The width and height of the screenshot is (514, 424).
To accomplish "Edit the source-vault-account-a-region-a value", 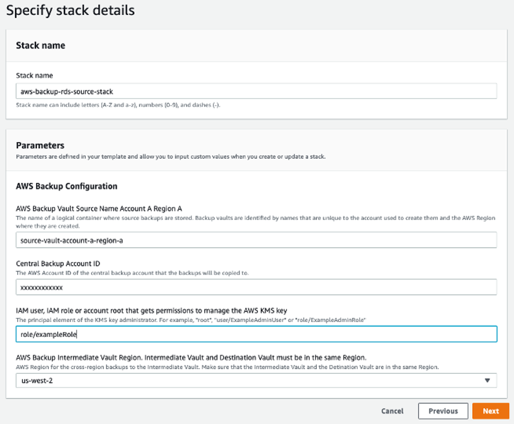I will [72, 240].
